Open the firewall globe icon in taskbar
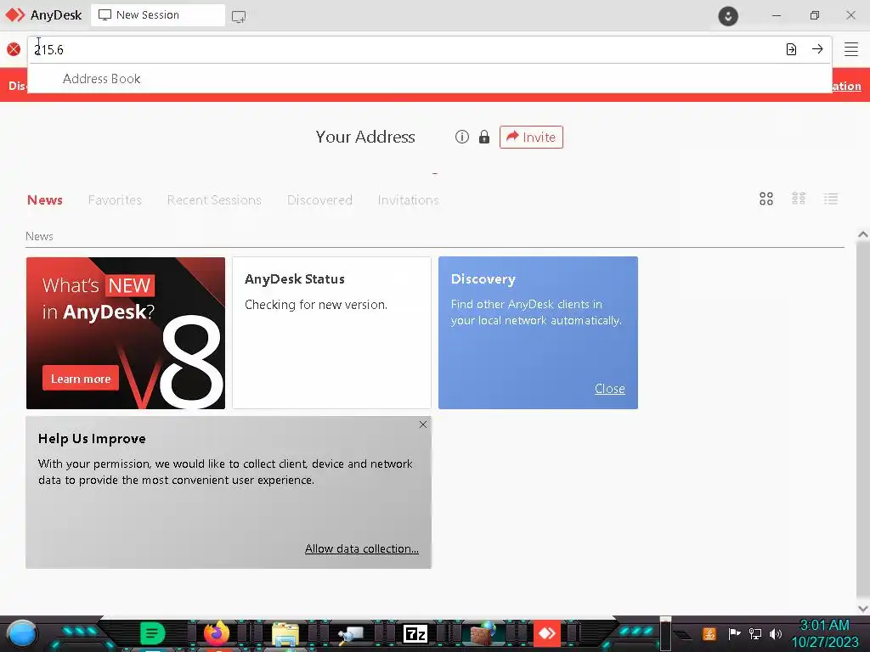The image size is (870, 652). [x=482, y=633]
